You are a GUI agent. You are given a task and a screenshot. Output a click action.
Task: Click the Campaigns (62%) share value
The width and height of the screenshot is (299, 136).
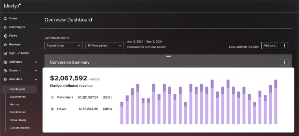tap(107, 98)
